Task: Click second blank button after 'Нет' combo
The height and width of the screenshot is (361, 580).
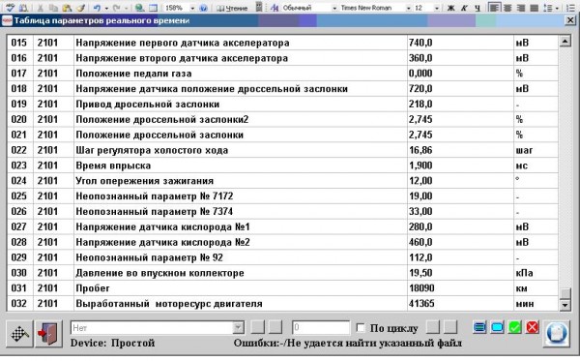Action: (275, 327)
